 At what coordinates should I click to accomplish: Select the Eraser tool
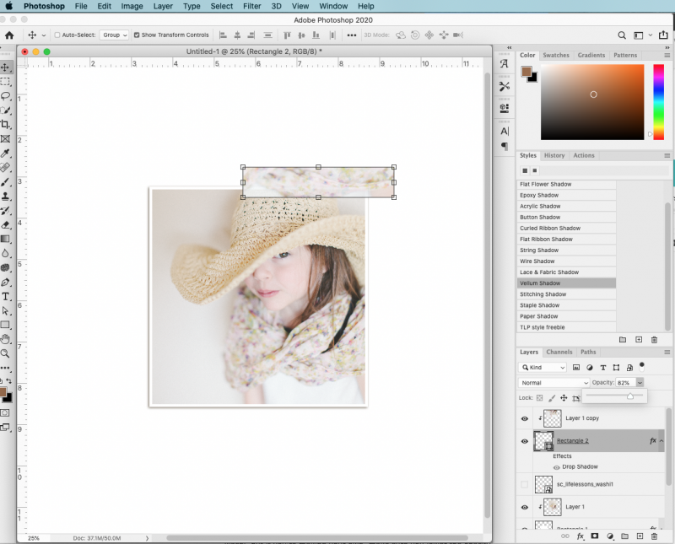tap(6, 224)
